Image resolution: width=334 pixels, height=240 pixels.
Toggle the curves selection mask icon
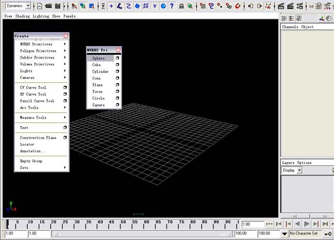coord(128,6)
